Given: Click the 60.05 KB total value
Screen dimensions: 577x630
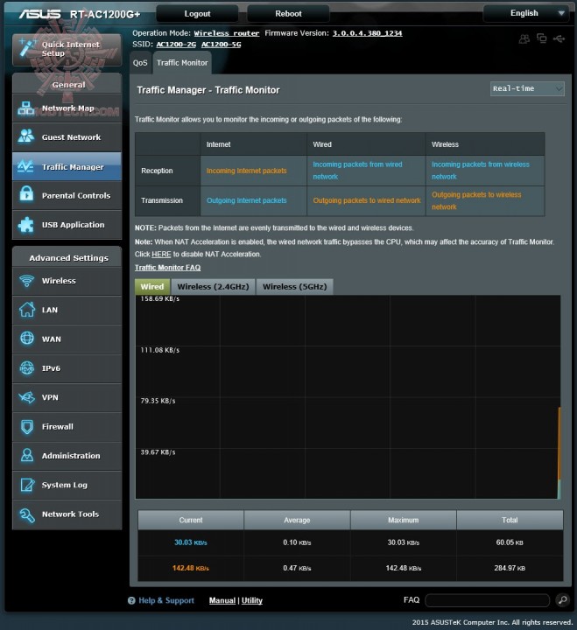Looking at the screenshot, I should (x=510, y=542).
